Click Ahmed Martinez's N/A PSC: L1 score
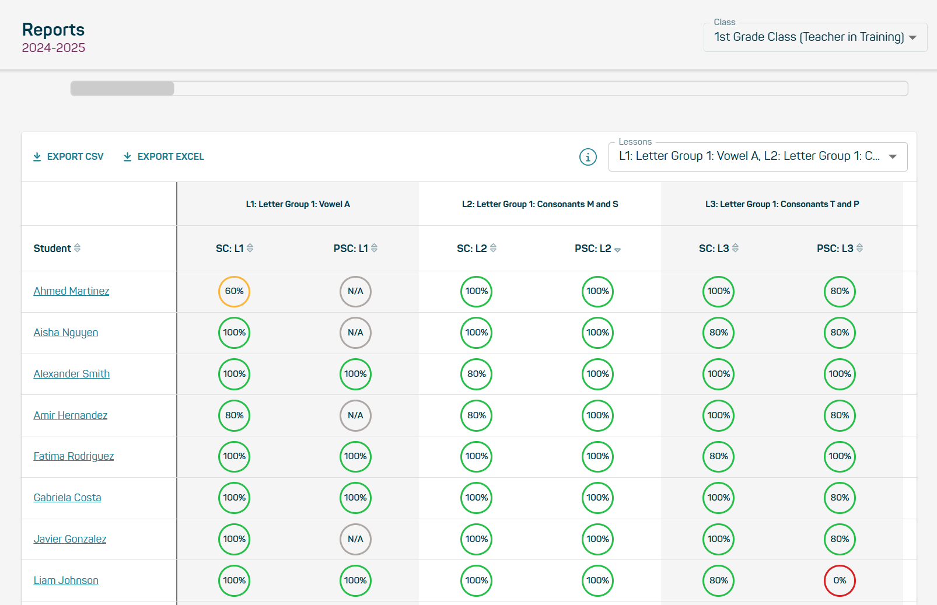 point(355,291)
